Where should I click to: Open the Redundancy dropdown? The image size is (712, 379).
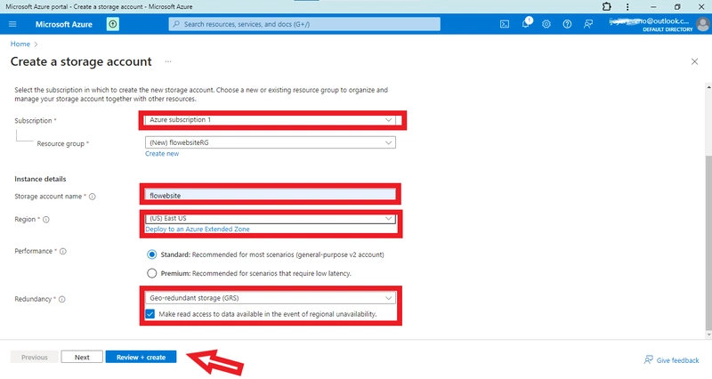coord(271,298)
